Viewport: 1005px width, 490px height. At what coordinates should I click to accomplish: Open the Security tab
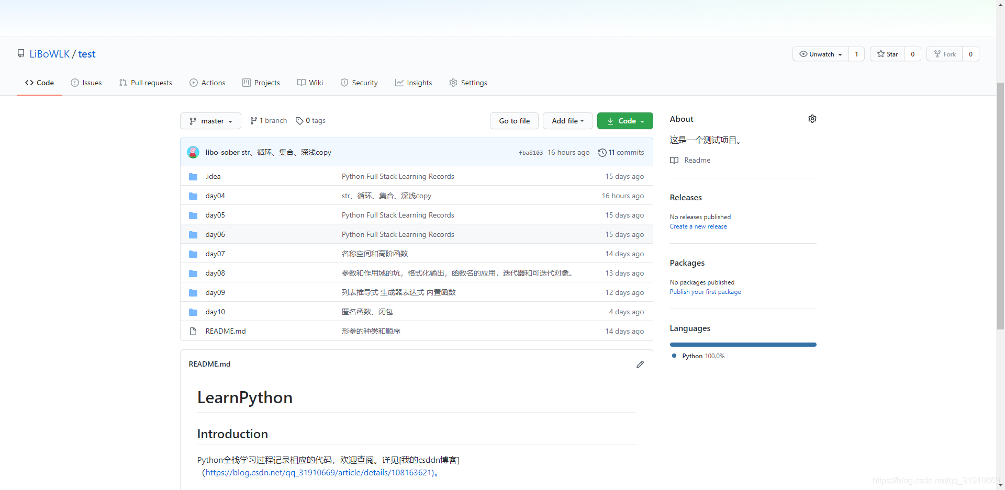tap(359, 83)
